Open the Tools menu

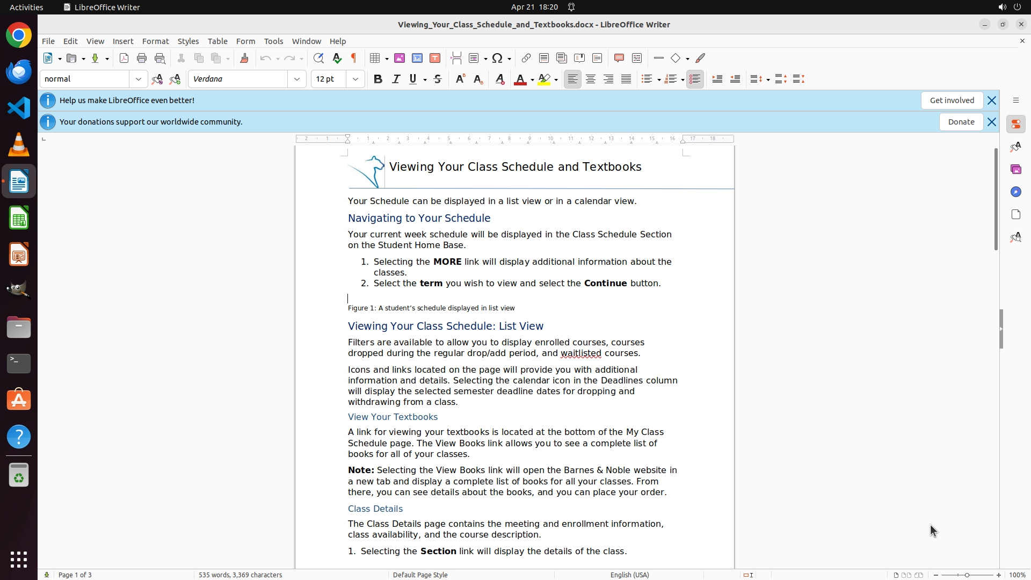point(273,41)
